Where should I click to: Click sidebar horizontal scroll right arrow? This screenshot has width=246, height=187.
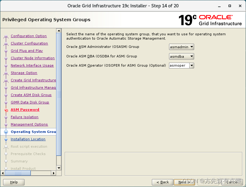click(54, 173)
